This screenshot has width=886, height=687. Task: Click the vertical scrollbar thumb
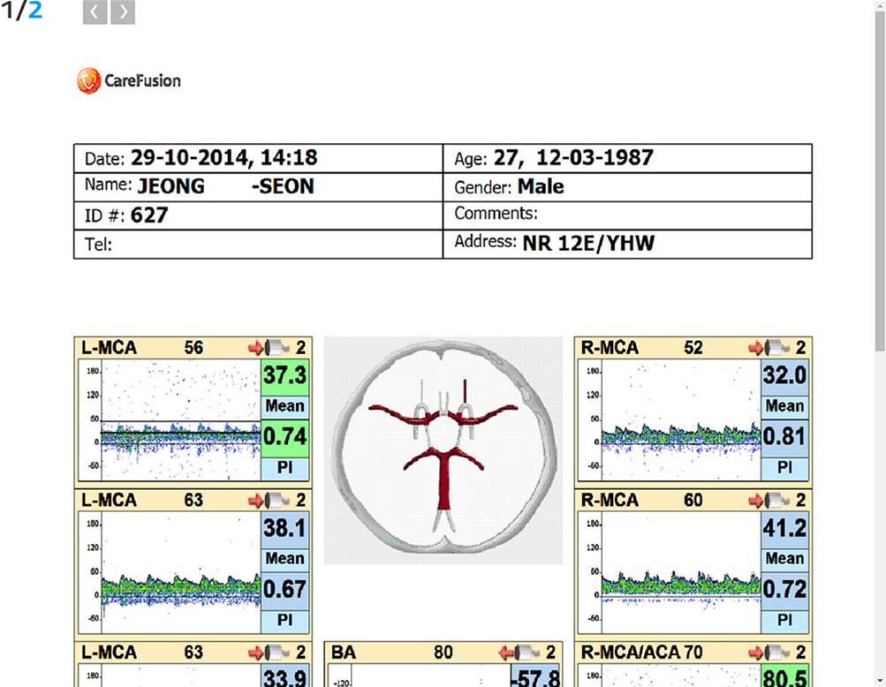coord(881,181)
